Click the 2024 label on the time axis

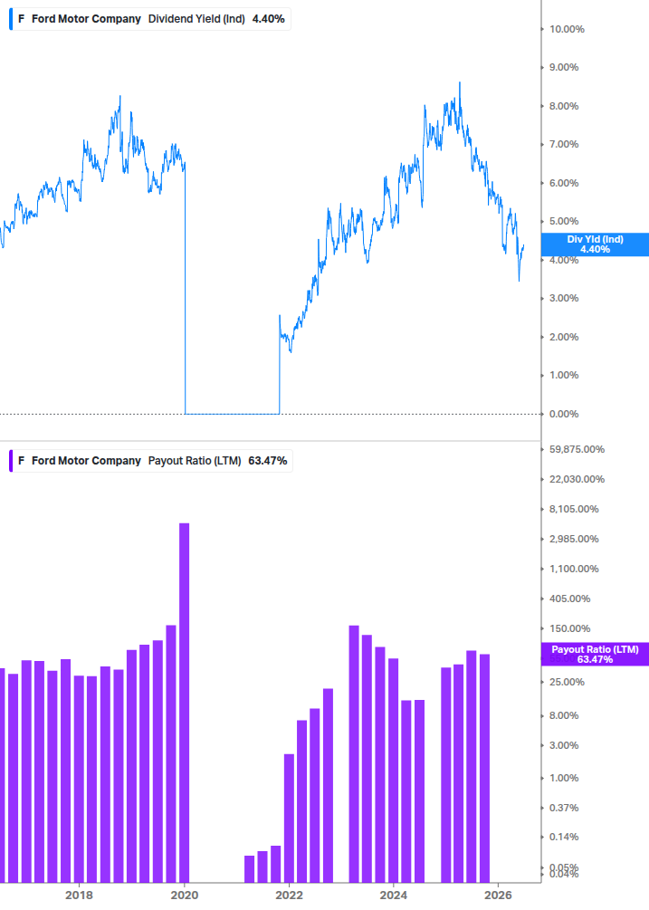point(393,895)
